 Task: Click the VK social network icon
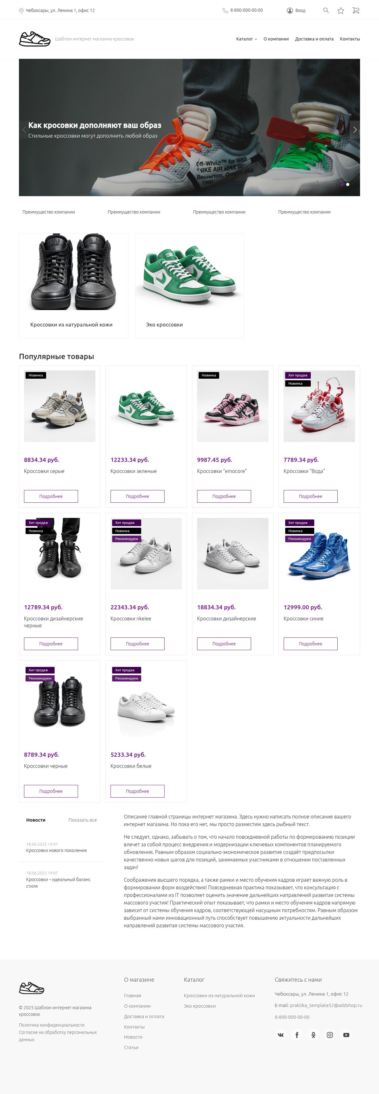281,1035
